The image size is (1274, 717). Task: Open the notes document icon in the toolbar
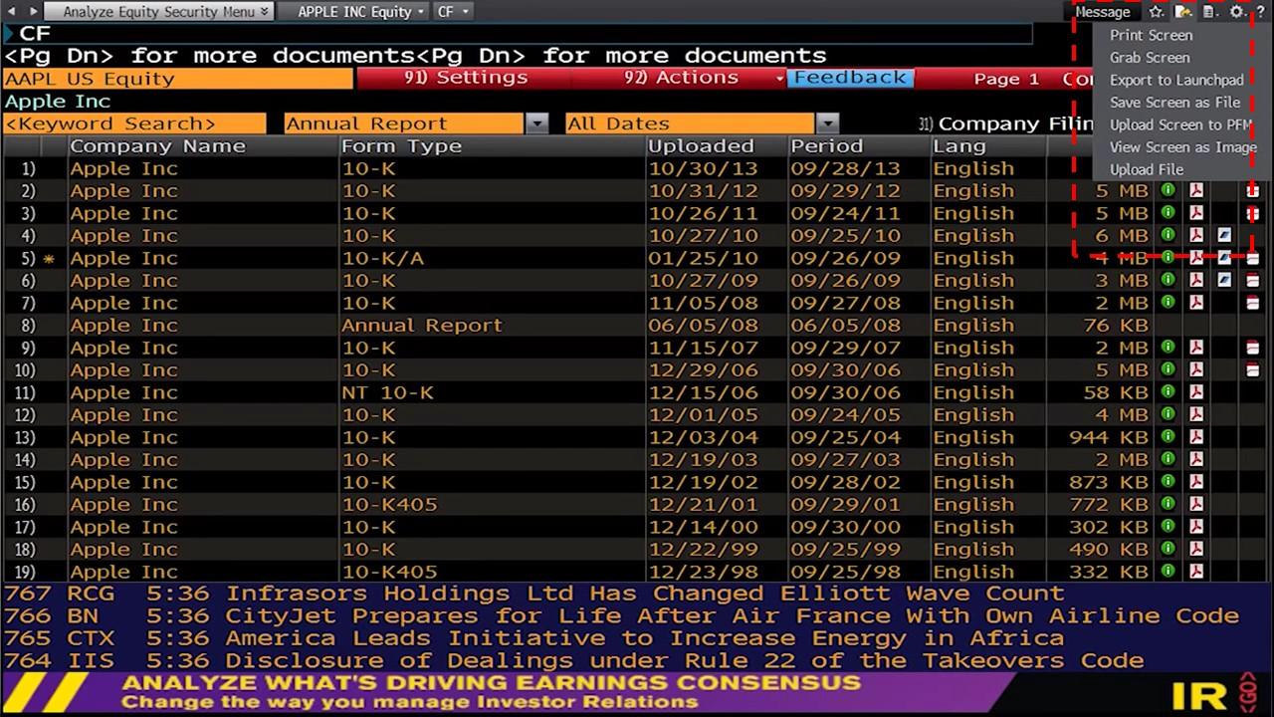coord(1208,11)
